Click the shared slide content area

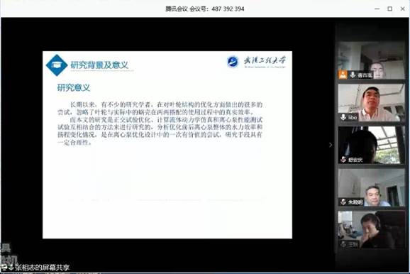click(167, 145)
